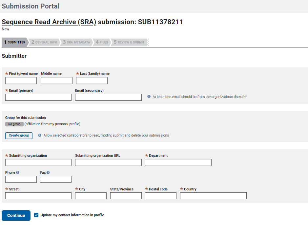Open the Submitter step tab

click(x=15, y=42)
